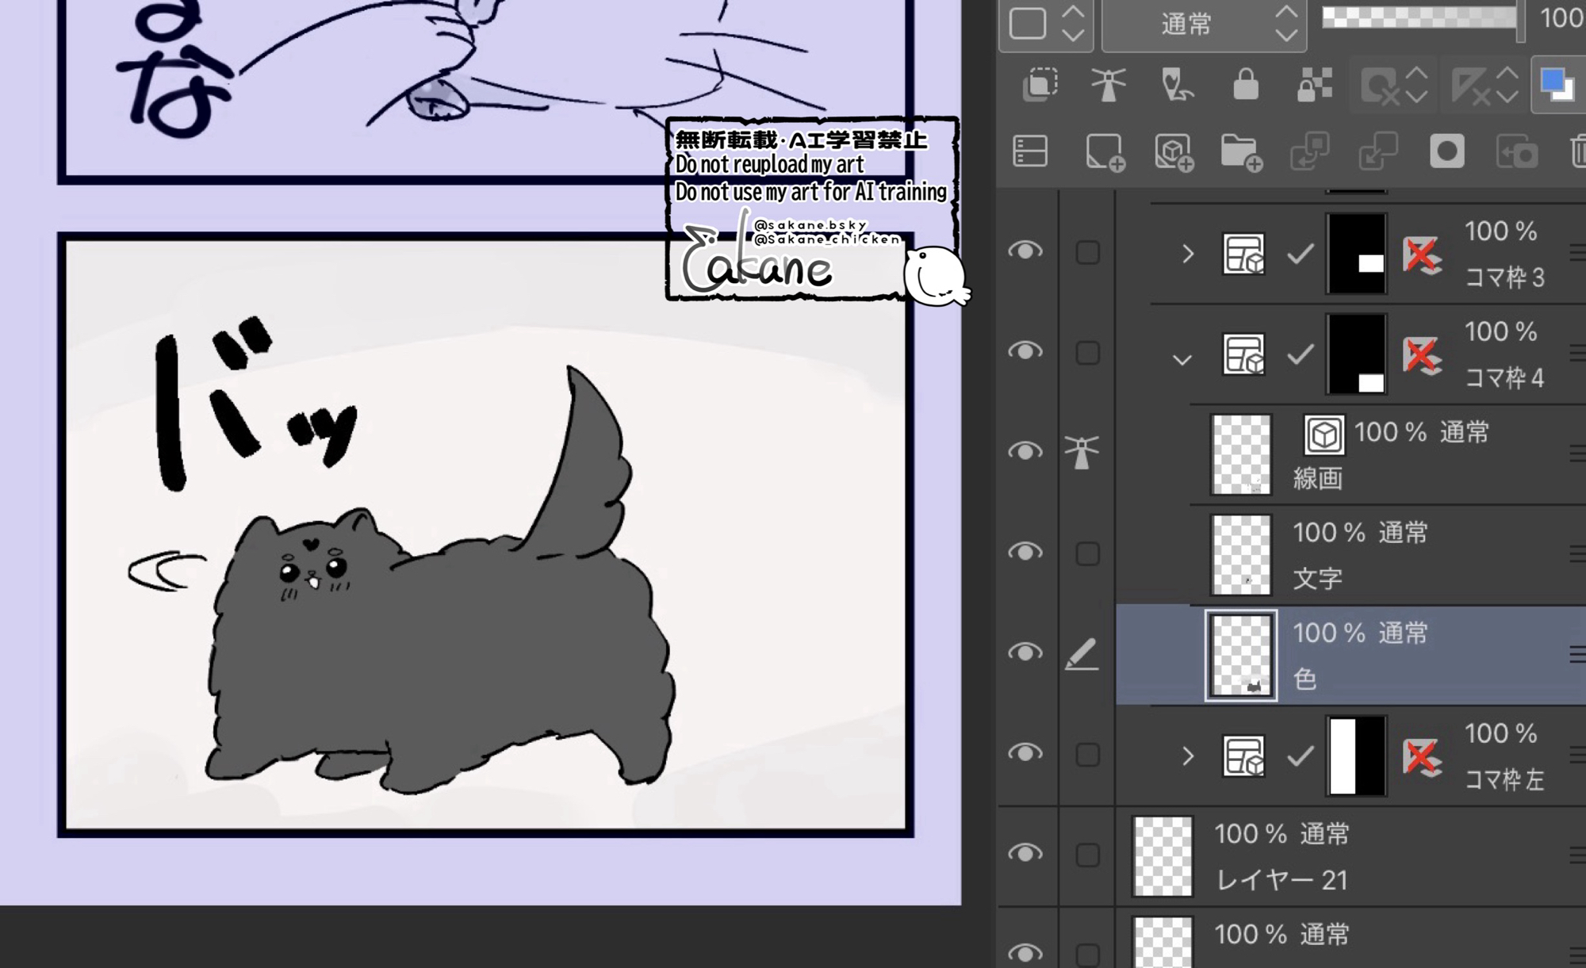
Task: Click the layer opacity slider
Action: coord(1419,17)
